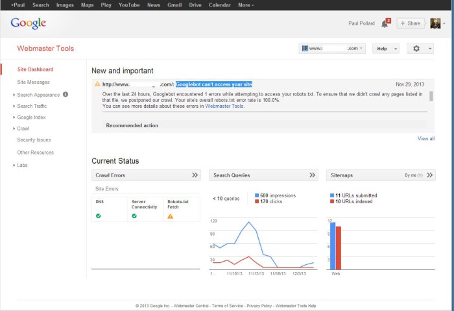Go to +Paul in the top bar
Image resolution: width=454 pixels, height=311 pixels.
[18, 5]
